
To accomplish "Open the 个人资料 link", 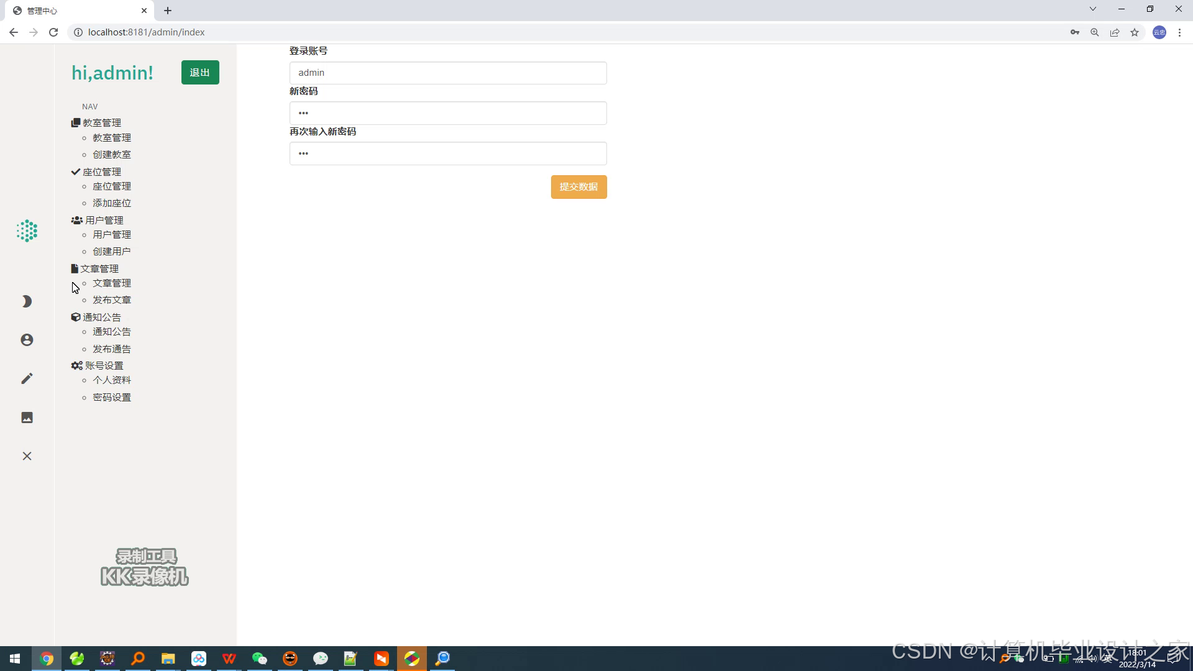I will pos(112,380).
